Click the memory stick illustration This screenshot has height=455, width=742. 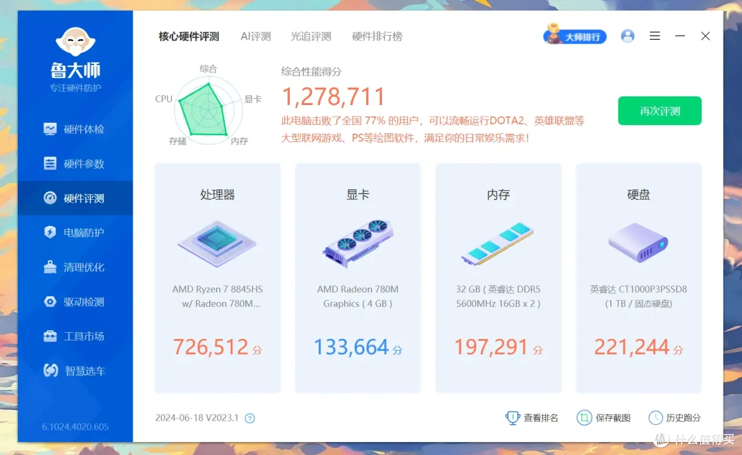pyautogui.click(x=498, y=244)
